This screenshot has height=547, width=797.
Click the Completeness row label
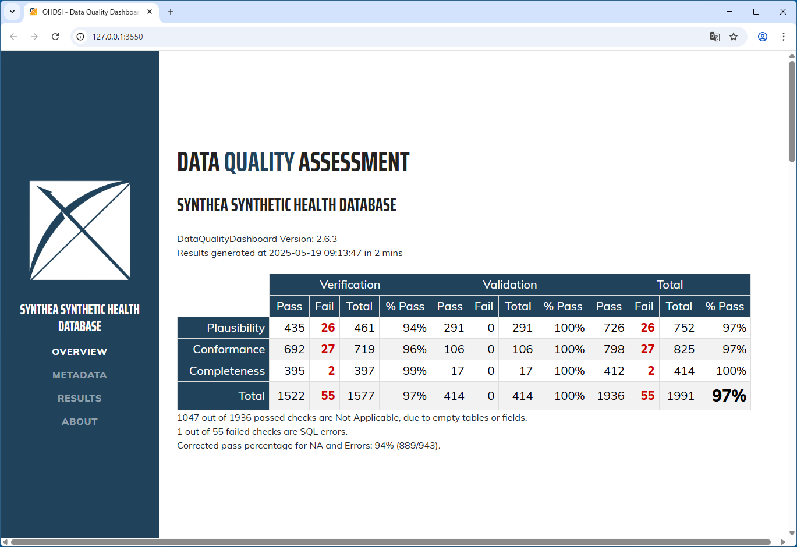pos(224,371)
